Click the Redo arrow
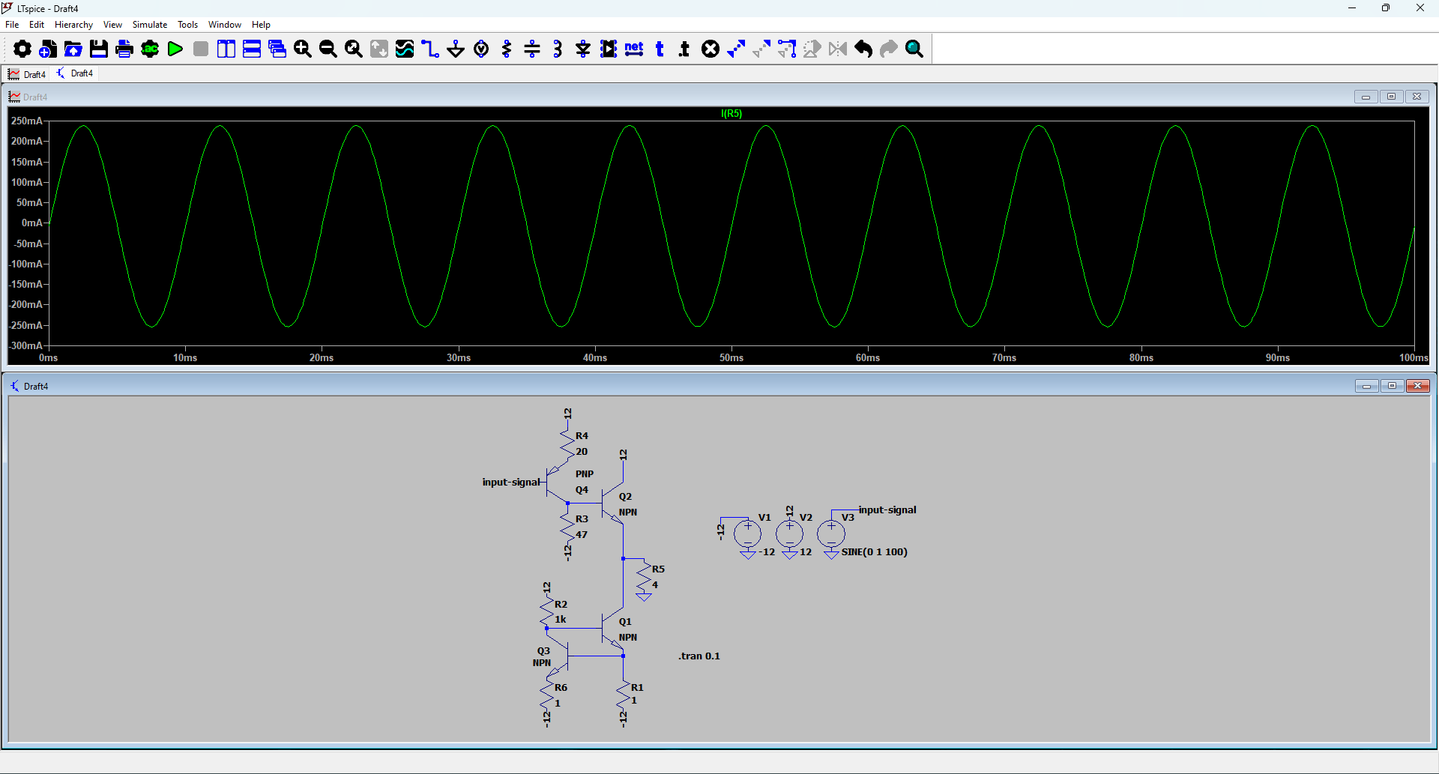 click(x=889, y=49)
